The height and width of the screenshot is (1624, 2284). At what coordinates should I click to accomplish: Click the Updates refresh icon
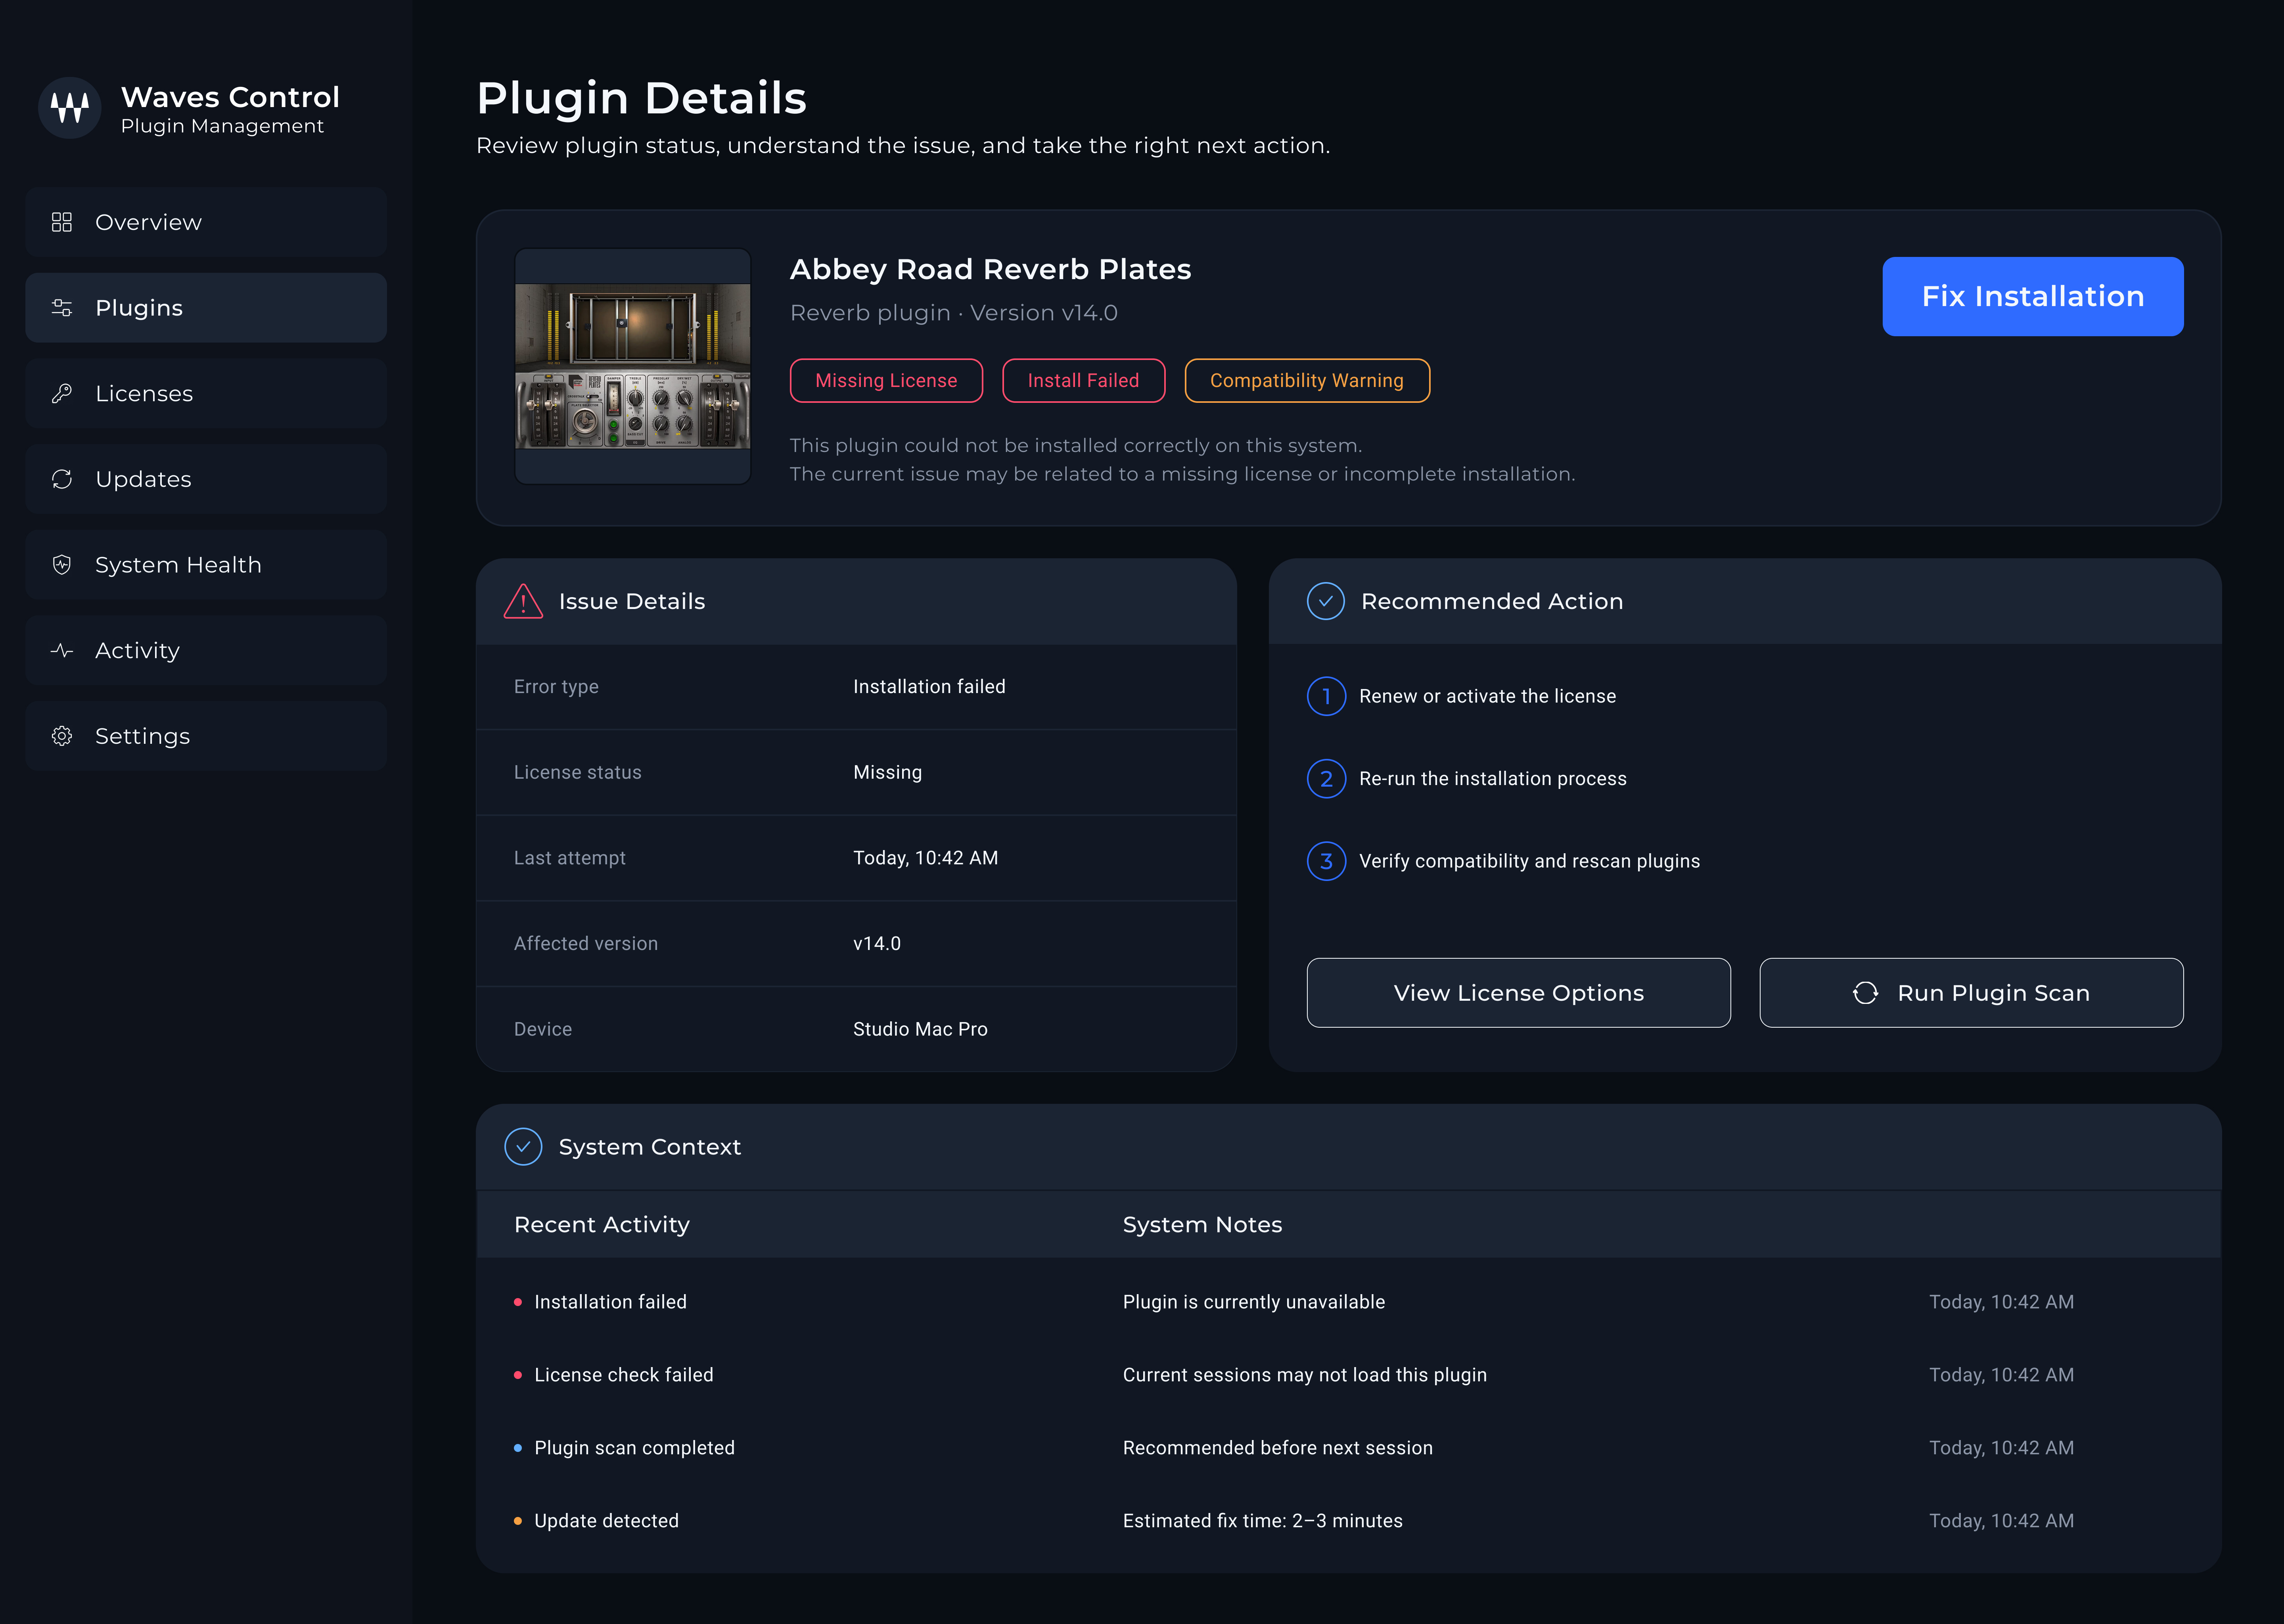coord(62,479)
